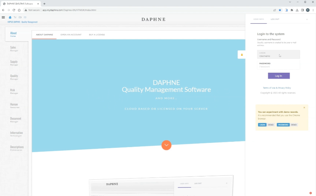Image resolution: width=316 pixels, height=196 pixels.
Task: Dismiss the yellow demo records notice
Action: (x=304, y=107)
